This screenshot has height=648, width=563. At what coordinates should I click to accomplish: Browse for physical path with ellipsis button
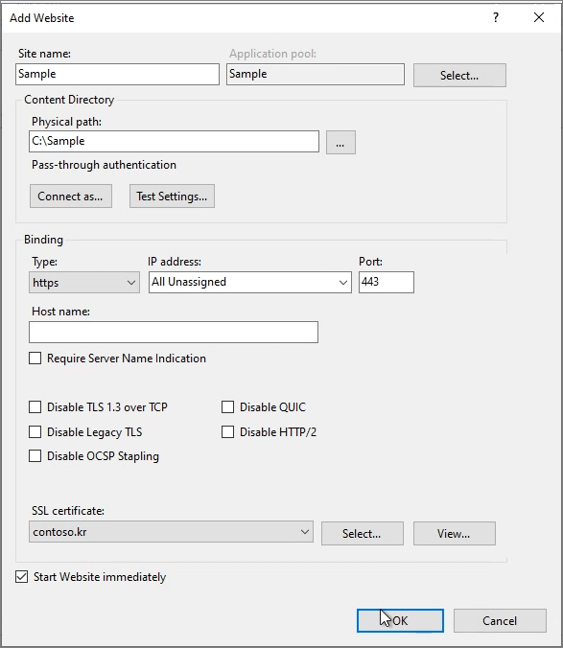[x=340, y=143]
